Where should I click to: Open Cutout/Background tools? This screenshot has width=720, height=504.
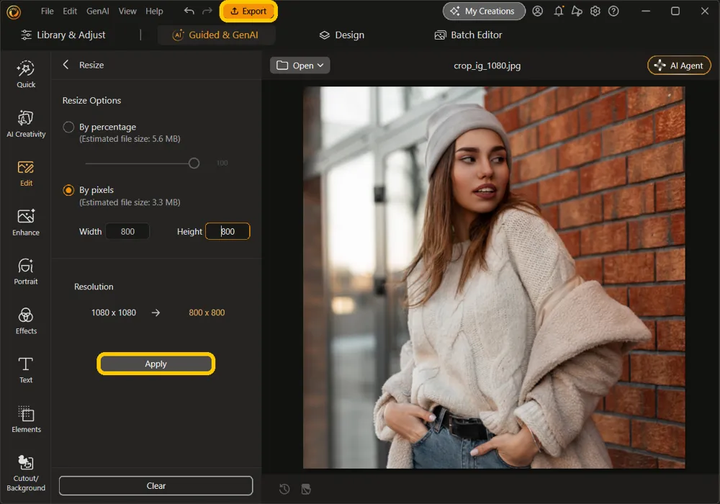tap(26, 474)
